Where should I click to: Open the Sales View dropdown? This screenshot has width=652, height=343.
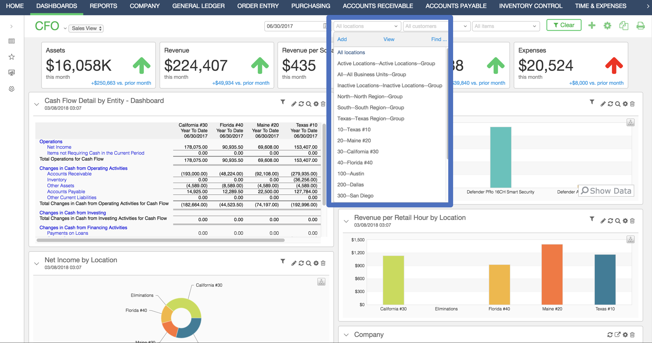coord(86,28)
